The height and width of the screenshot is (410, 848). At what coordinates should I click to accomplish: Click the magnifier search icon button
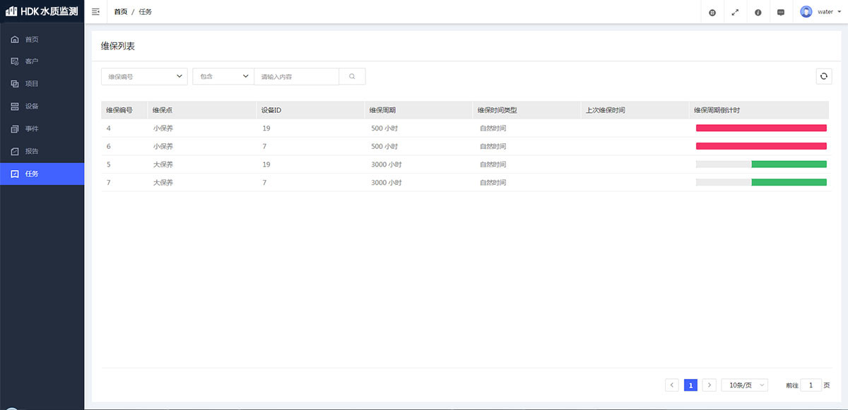click(352, 76)
